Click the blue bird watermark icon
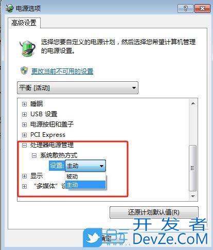Screen dimensions: 213x250 93,237
